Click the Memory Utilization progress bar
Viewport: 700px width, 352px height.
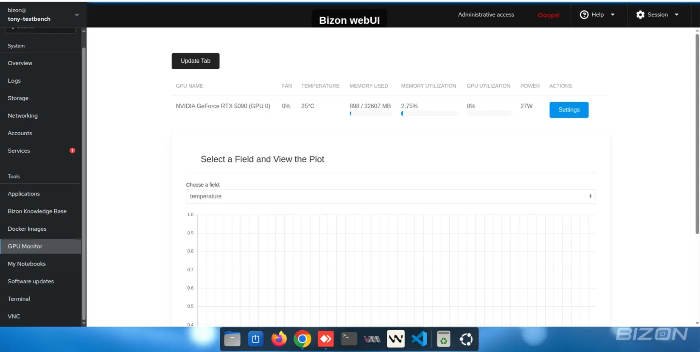click(x=430, y=114)
